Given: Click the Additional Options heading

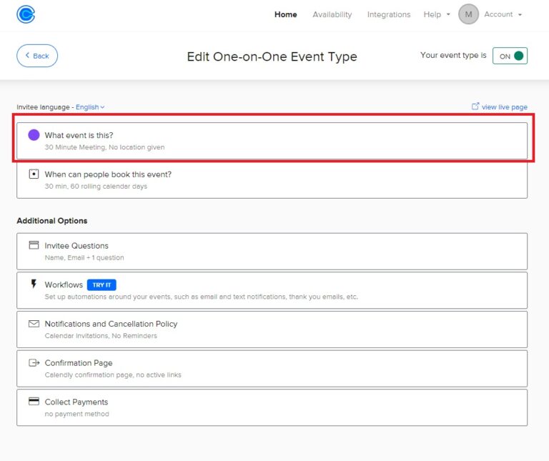Looking at the screenshot, I should pyautogui.click(x=51, y=221).
